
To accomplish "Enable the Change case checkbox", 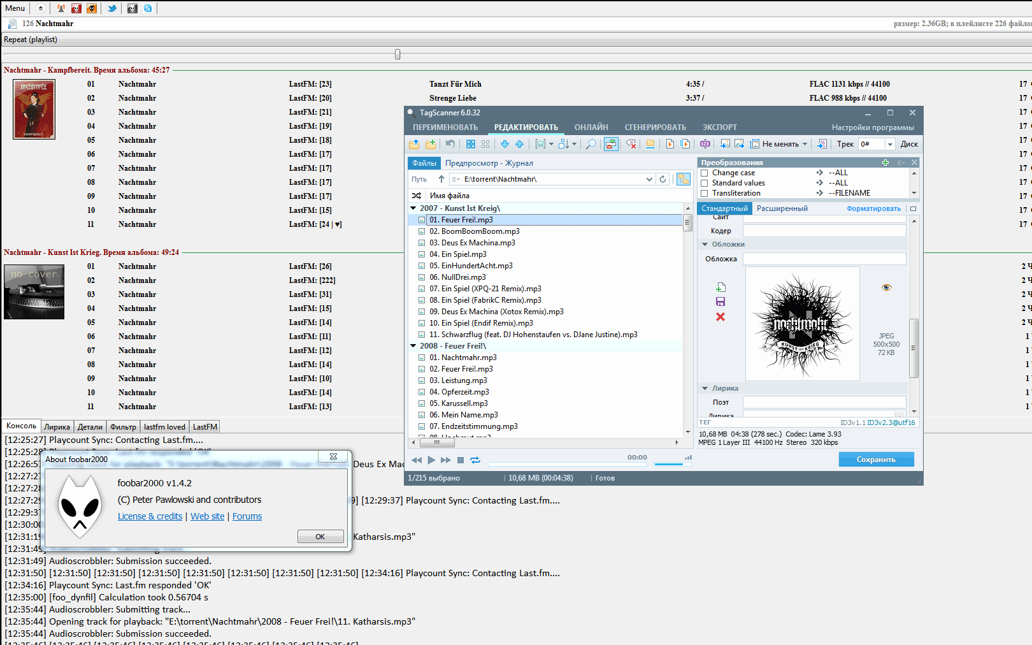I will (705, 173).
